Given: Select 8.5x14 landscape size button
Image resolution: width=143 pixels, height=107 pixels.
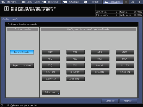Looking at the screenshot, I should pyautogui.click(x=51, y=72).
